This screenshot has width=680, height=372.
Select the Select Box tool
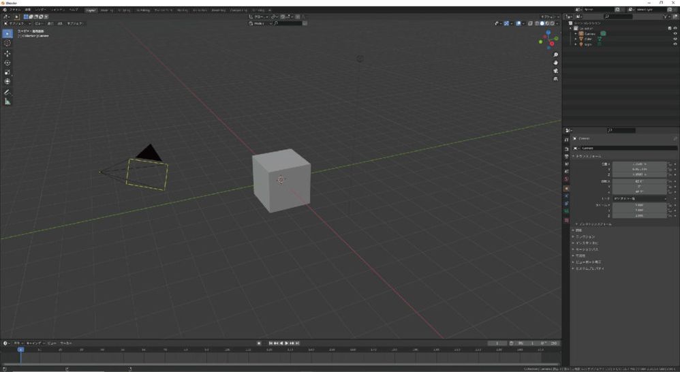[7, 34]
